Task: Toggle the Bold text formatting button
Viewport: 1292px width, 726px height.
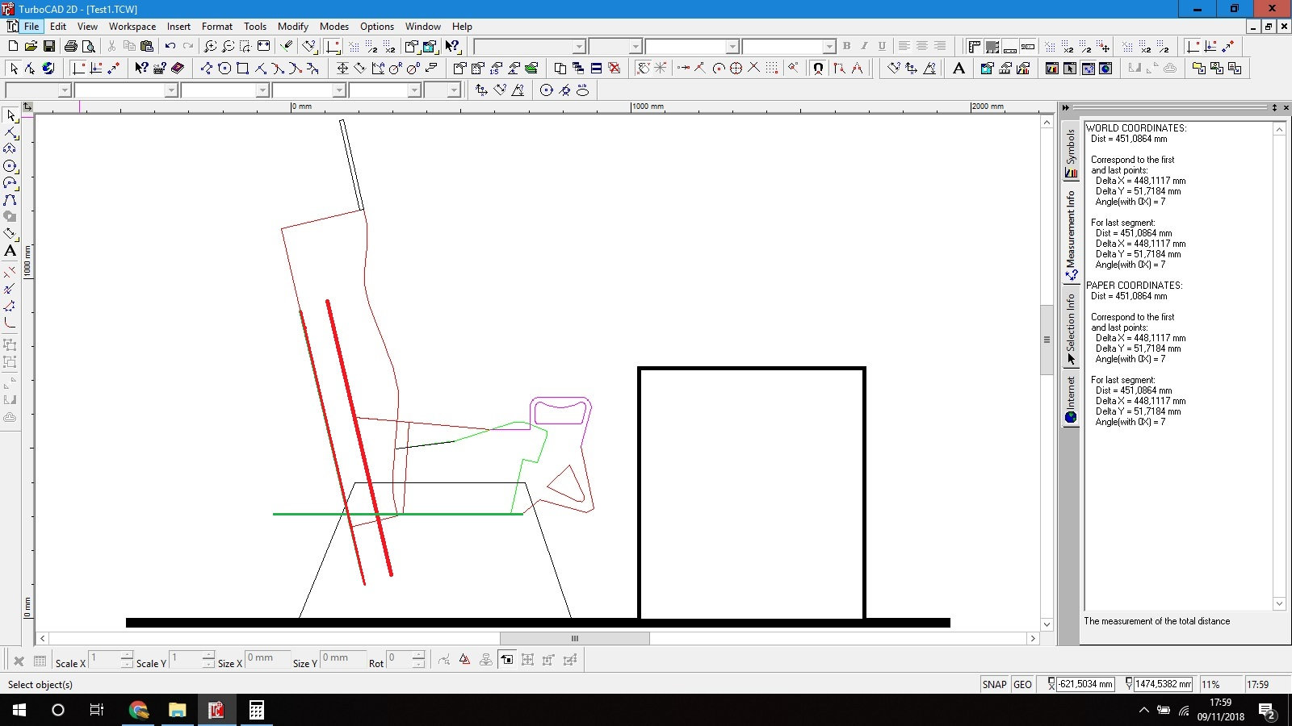Action: (x=846, y=47)
